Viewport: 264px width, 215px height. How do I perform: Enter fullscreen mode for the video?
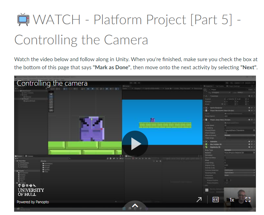[248, 200]
